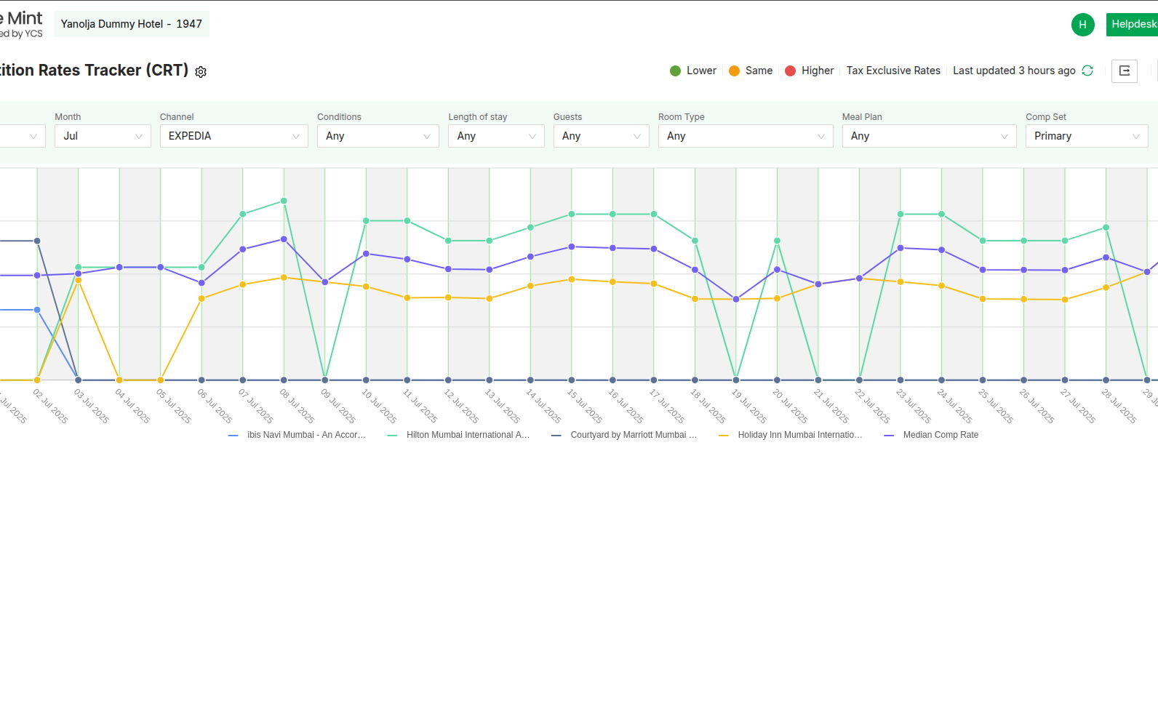Toggle Courtyard by Marriott Mumbai legend series
This screenshot has width=1158, height=725.
click(624, 435)
